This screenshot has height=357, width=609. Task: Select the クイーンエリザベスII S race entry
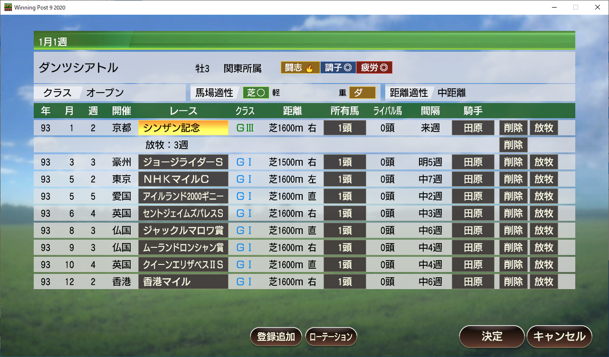[183, 265]
